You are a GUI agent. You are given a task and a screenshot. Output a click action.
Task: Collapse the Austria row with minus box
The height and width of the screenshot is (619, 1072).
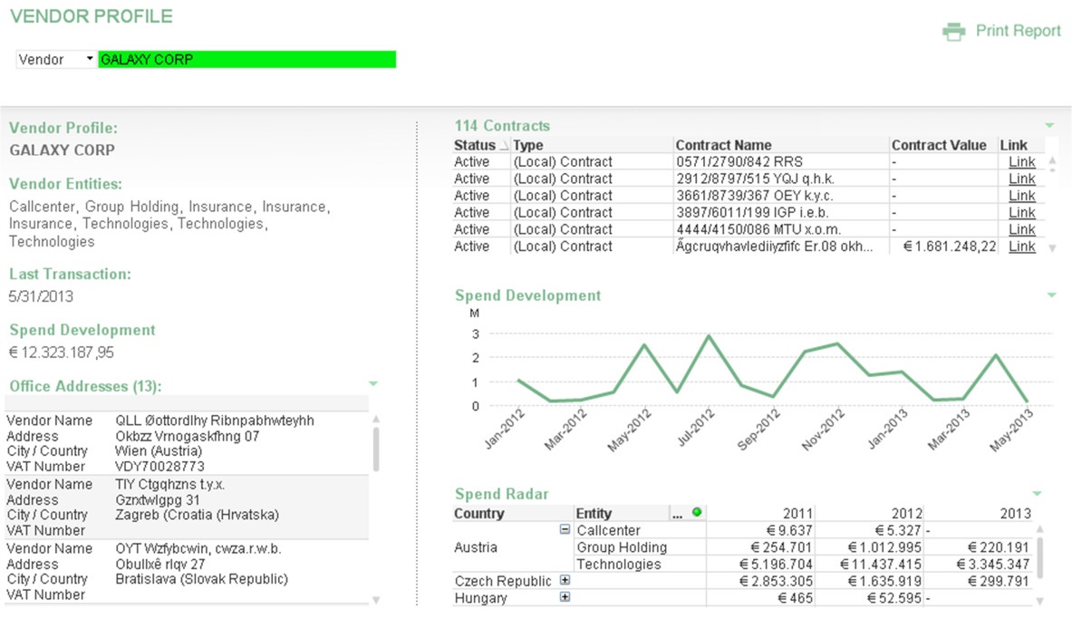pos(565,529)
